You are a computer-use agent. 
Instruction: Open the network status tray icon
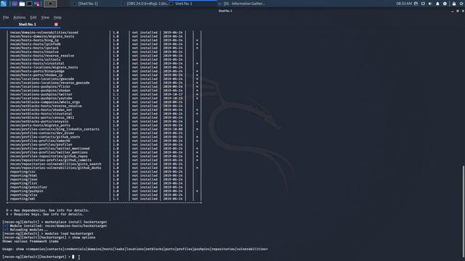click(x=416, y=4)
